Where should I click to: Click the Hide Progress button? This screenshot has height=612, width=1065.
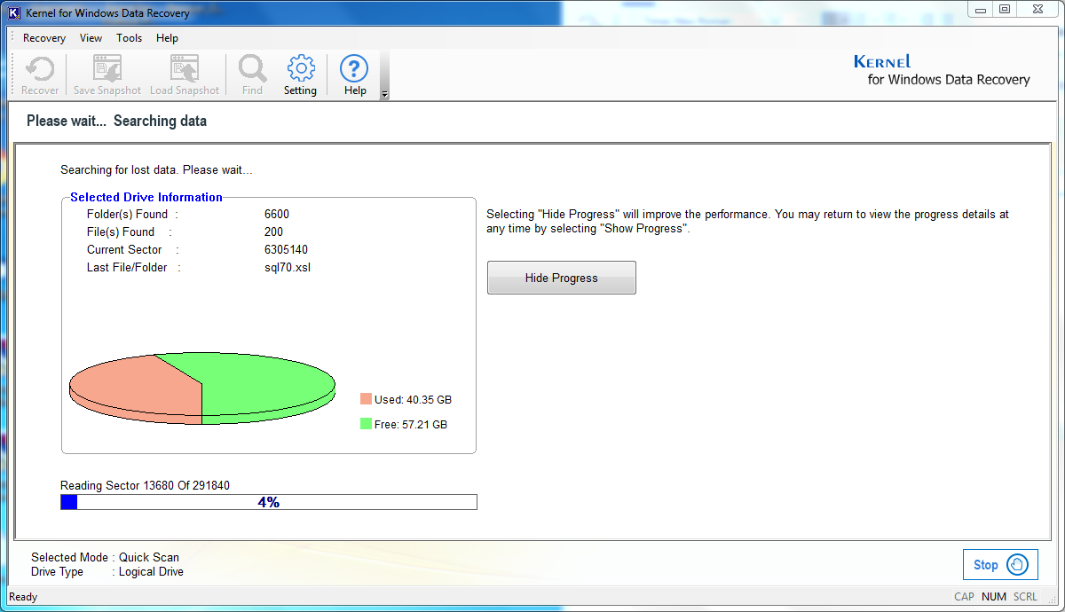pos(562,278)
